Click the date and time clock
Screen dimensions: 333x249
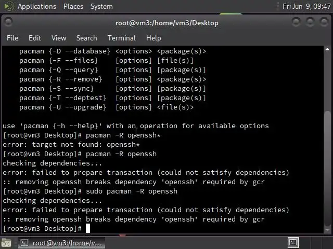[x=306, y=6]
